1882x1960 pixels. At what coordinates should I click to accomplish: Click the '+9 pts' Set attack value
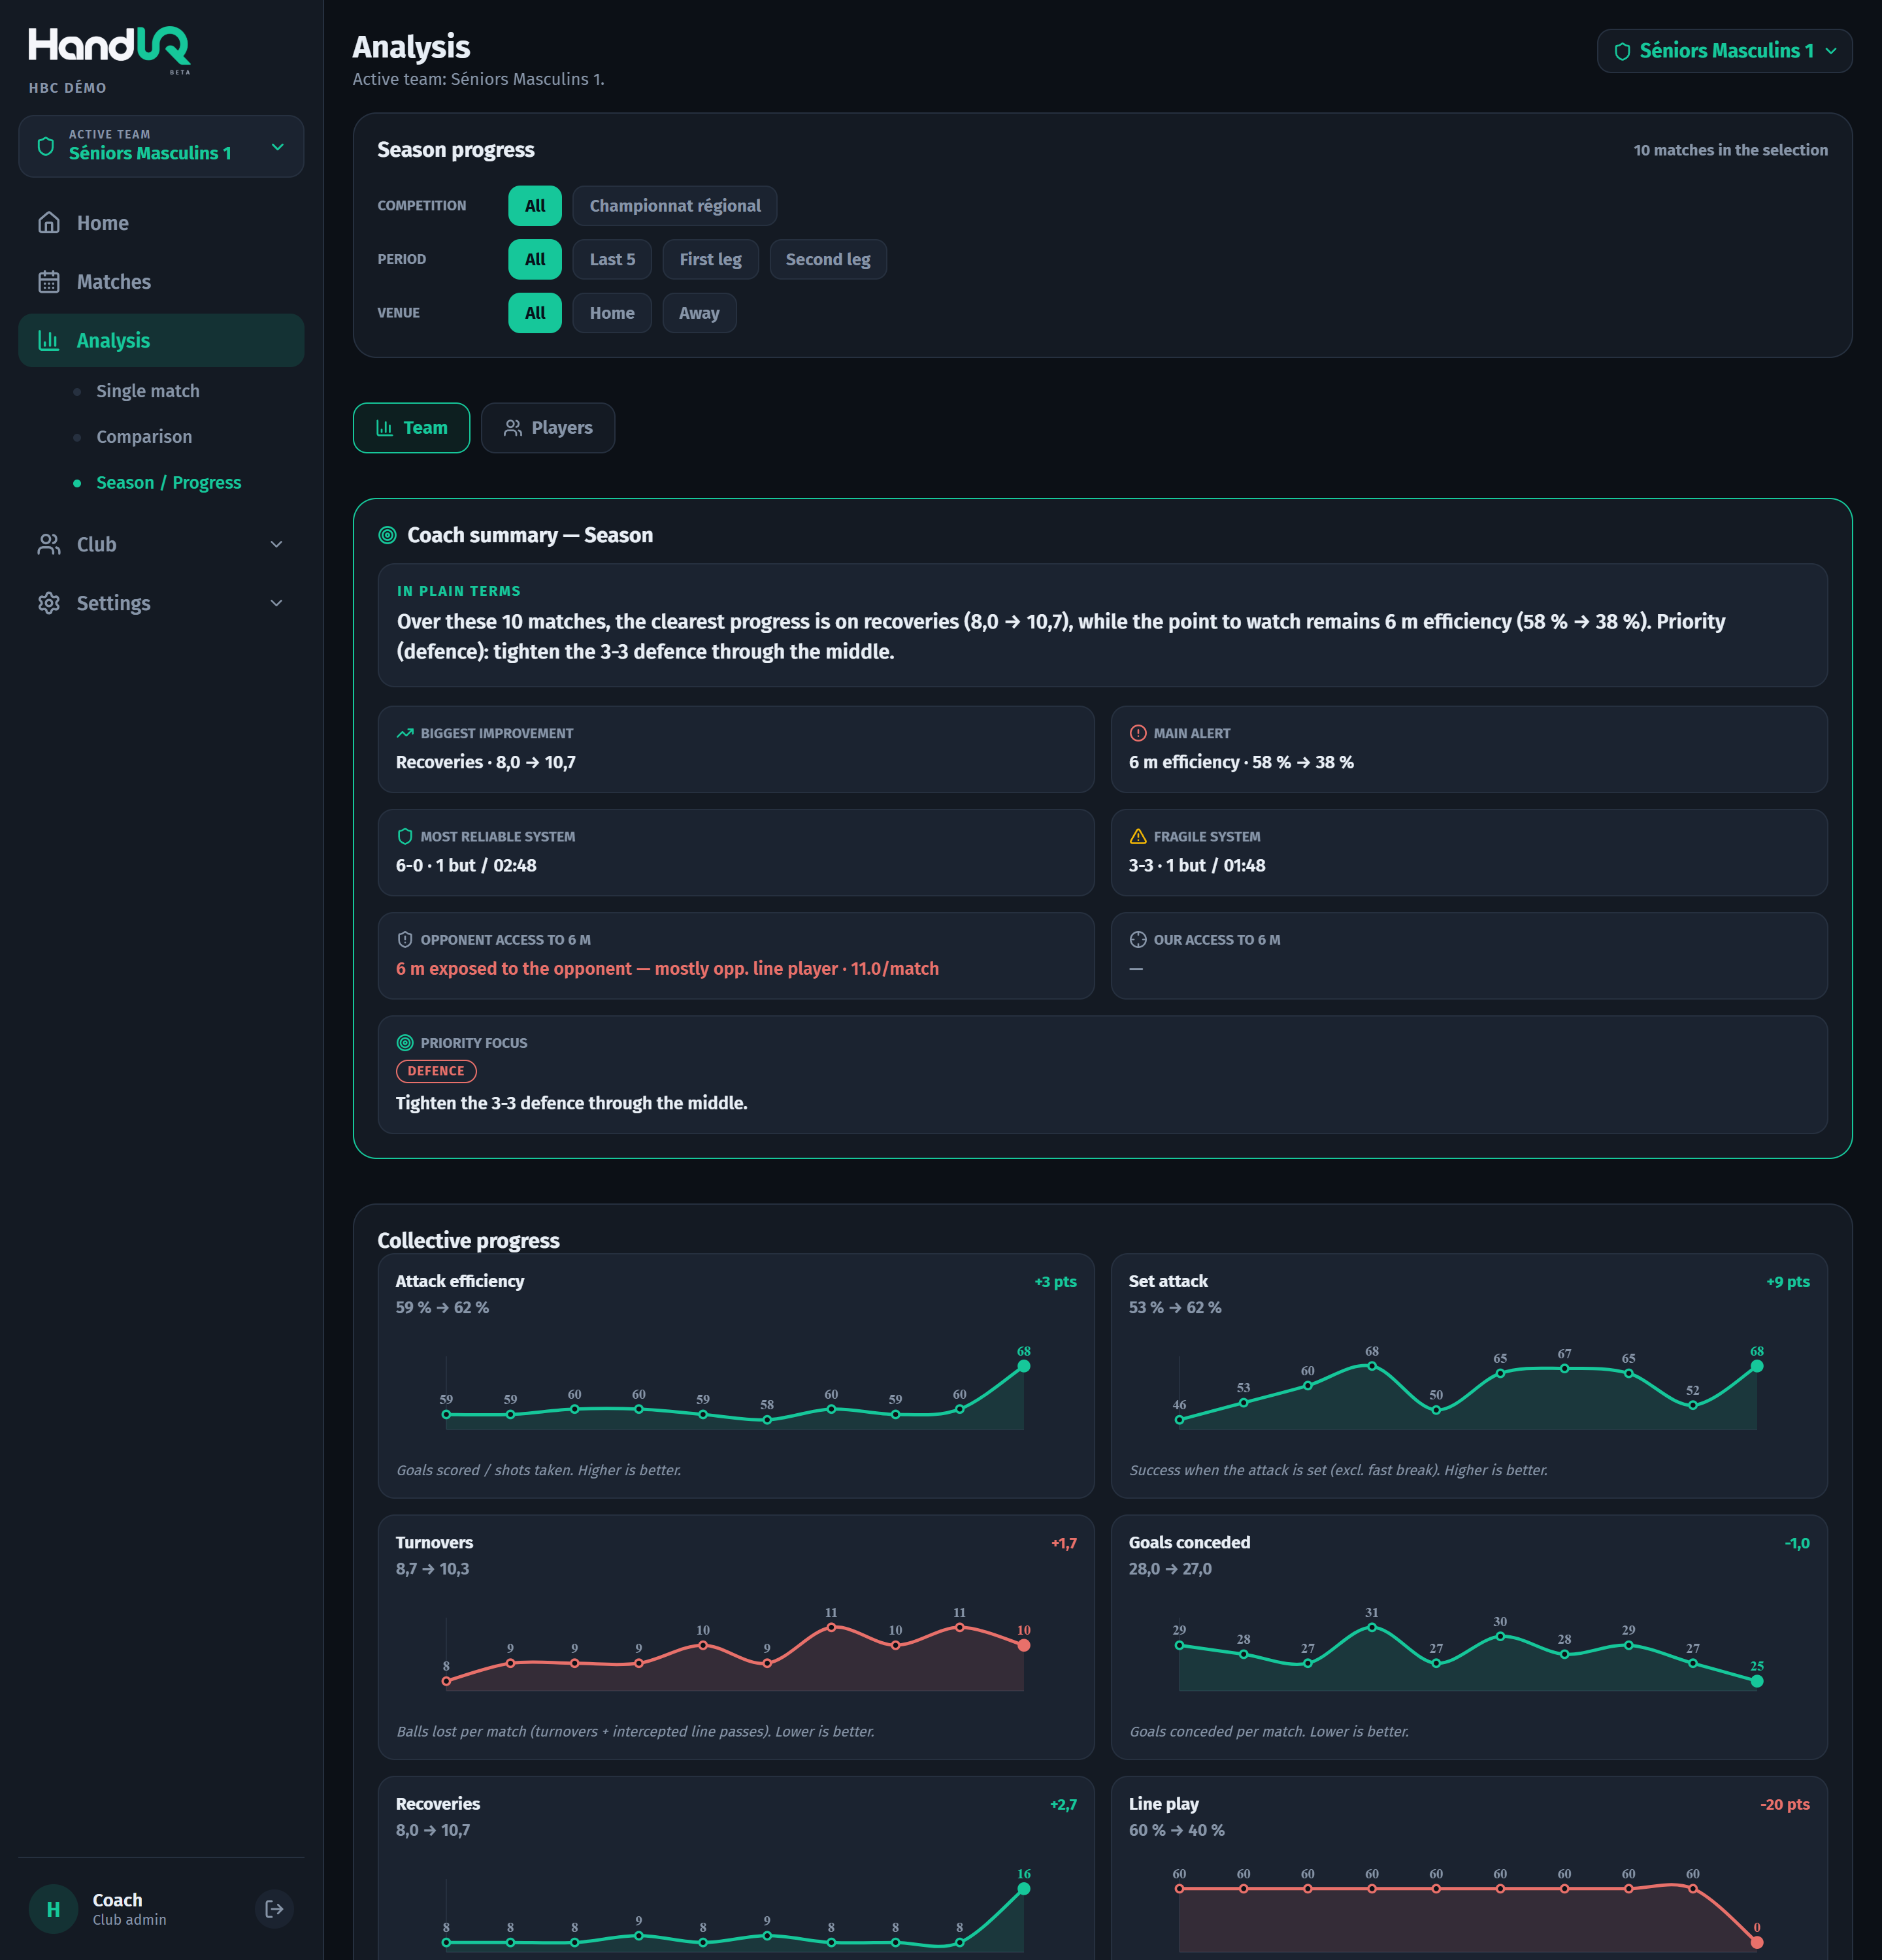click(x=1788, y=1282)
